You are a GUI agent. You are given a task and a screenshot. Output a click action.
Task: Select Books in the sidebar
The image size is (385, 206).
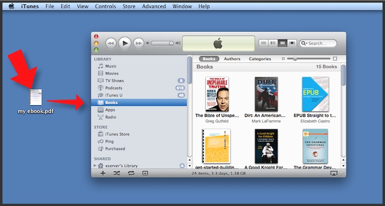[x=139, y=103]
